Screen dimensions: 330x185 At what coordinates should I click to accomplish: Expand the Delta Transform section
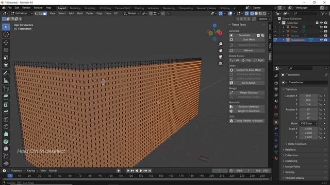(297, 144)
